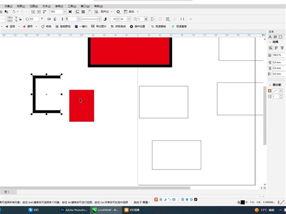This screenshot has height=214, width=286.
Task: Click the options gear icon
Action: 118,12
